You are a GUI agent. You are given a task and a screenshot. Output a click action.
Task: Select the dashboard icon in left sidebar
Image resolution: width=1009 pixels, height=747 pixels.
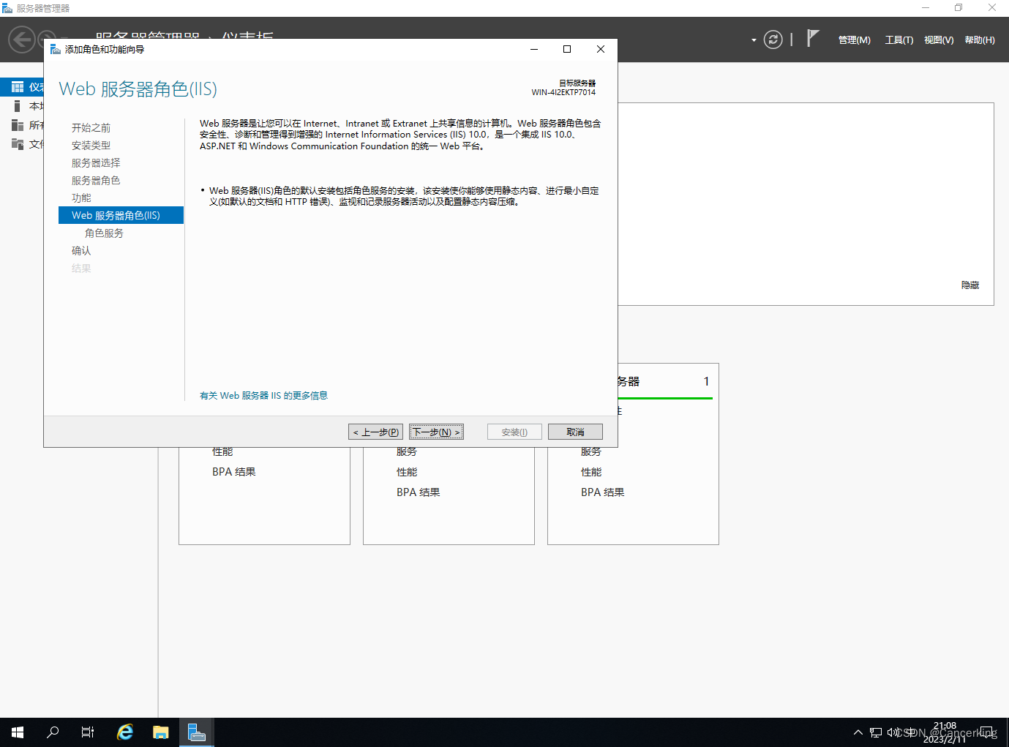18,87
